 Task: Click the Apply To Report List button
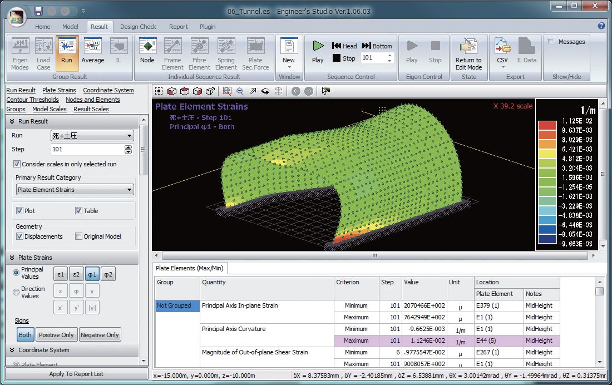pyautogui.click(x=77, y=374)
